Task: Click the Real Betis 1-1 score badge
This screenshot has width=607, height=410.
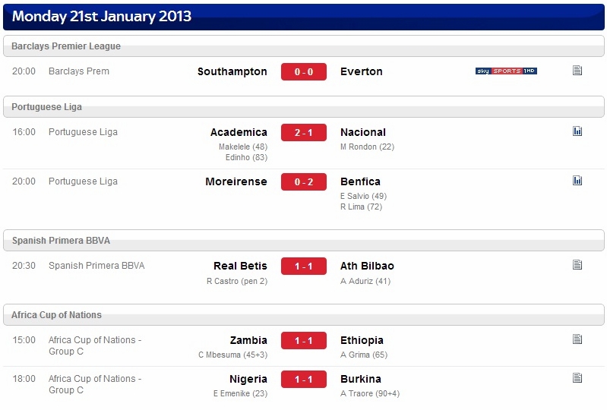Action: pyautogui.click(x=304, y=266)
